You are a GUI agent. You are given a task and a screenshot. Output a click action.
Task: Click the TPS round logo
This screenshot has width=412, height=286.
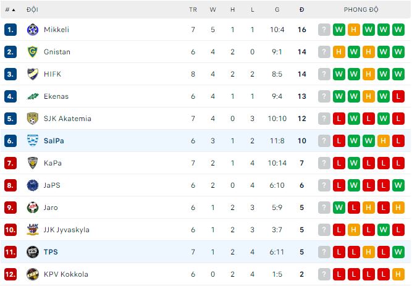click(33, 252)
